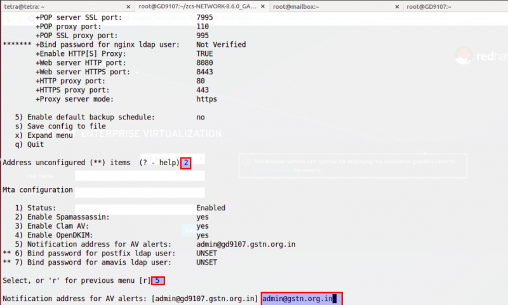Click 'Enable default backup schedule' line
Viewport: 508px width, 305px height.
(85, 118)
